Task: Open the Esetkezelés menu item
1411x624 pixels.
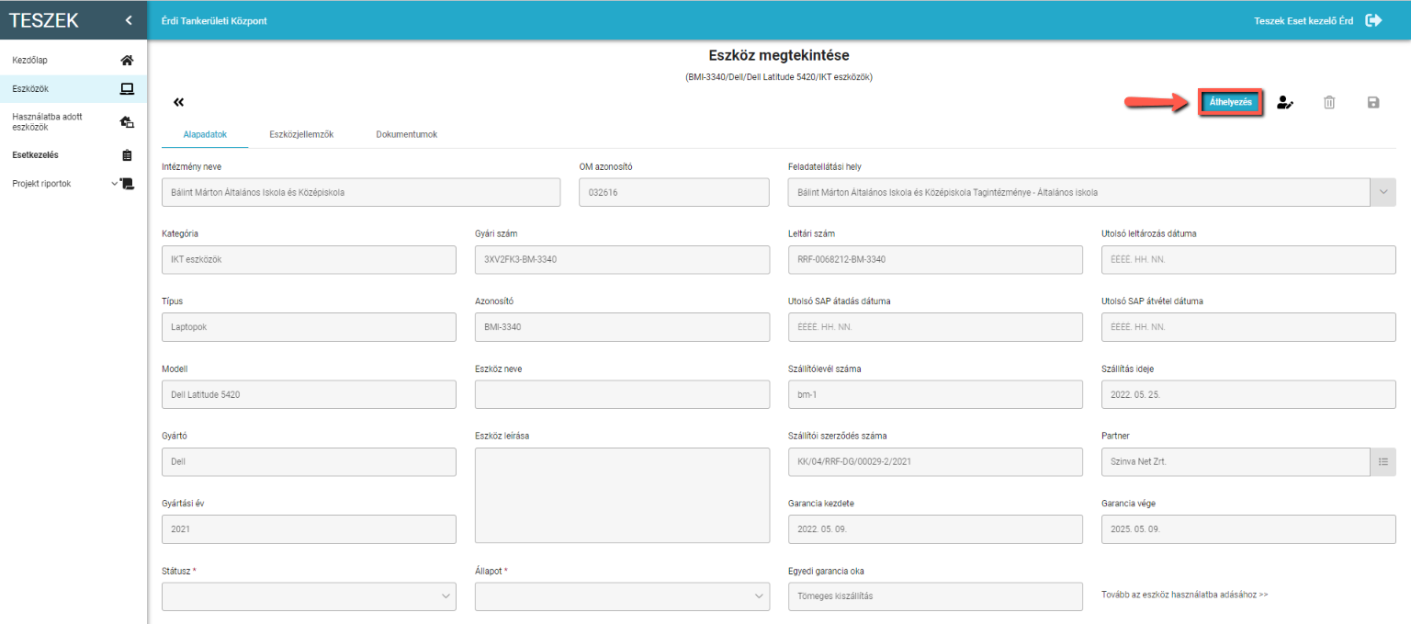Action: coord(73,155)
